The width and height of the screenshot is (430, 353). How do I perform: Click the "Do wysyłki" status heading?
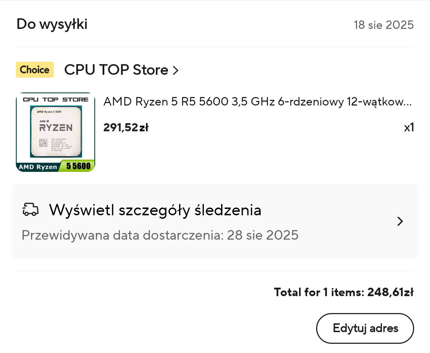click(52, 24)
